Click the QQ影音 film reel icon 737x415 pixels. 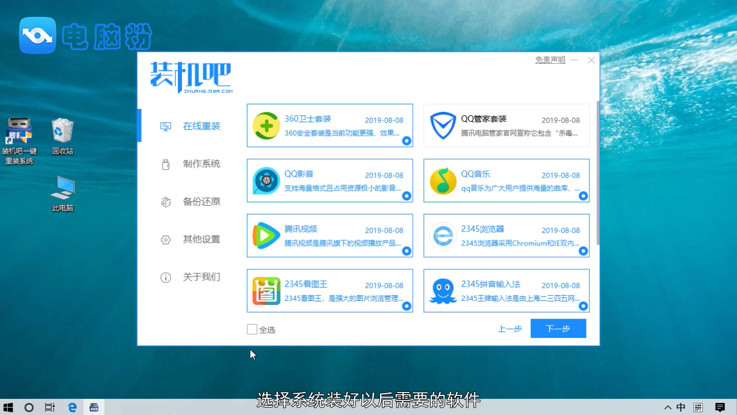click(x=267, y=181)
